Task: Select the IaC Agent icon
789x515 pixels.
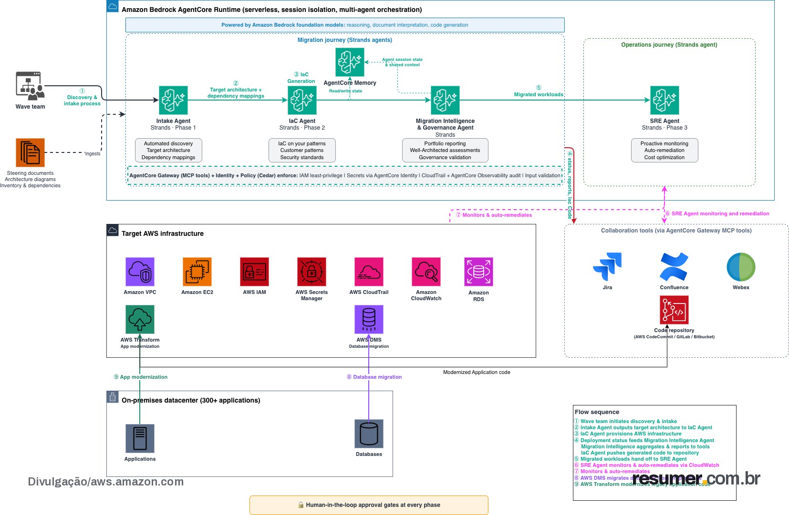Action: point(302,100)
